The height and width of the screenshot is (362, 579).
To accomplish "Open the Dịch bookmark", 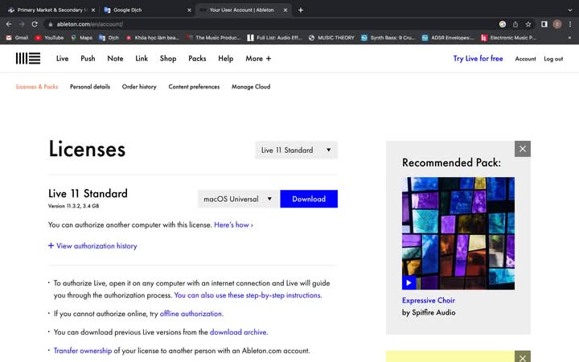I will point(109,38).
